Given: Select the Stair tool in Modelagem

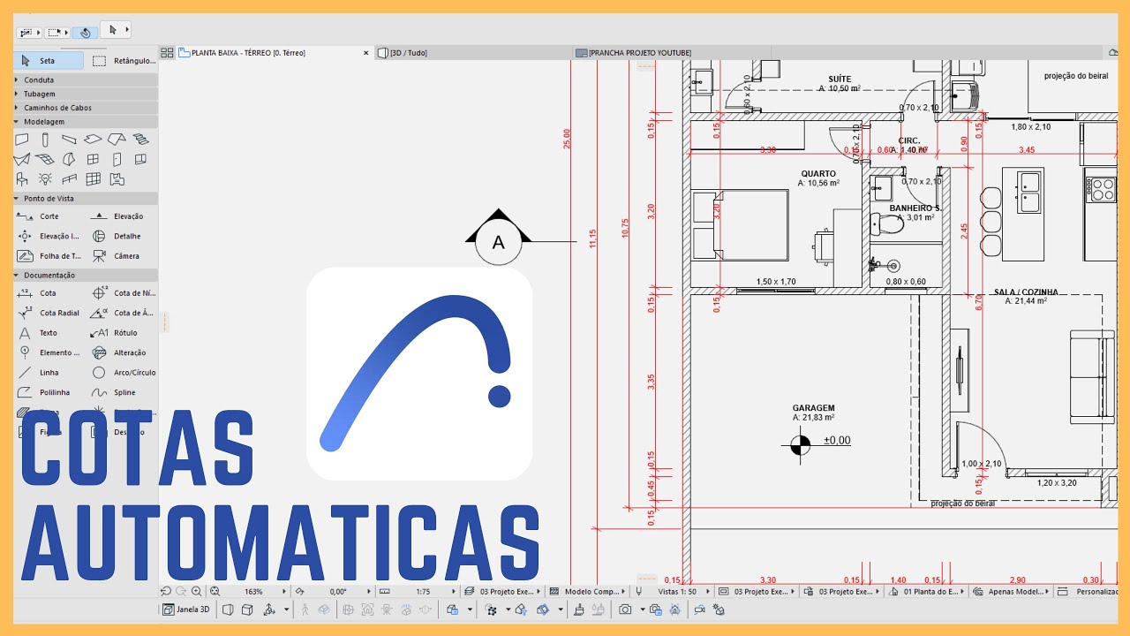Looking at the screenshot, I should point(140,140).
